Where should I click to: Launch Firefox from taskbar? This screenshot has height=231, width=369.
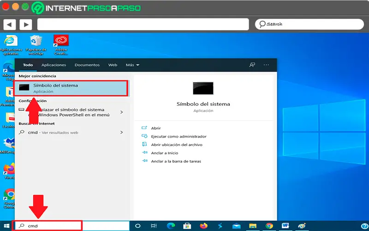[x=203, y=226]
